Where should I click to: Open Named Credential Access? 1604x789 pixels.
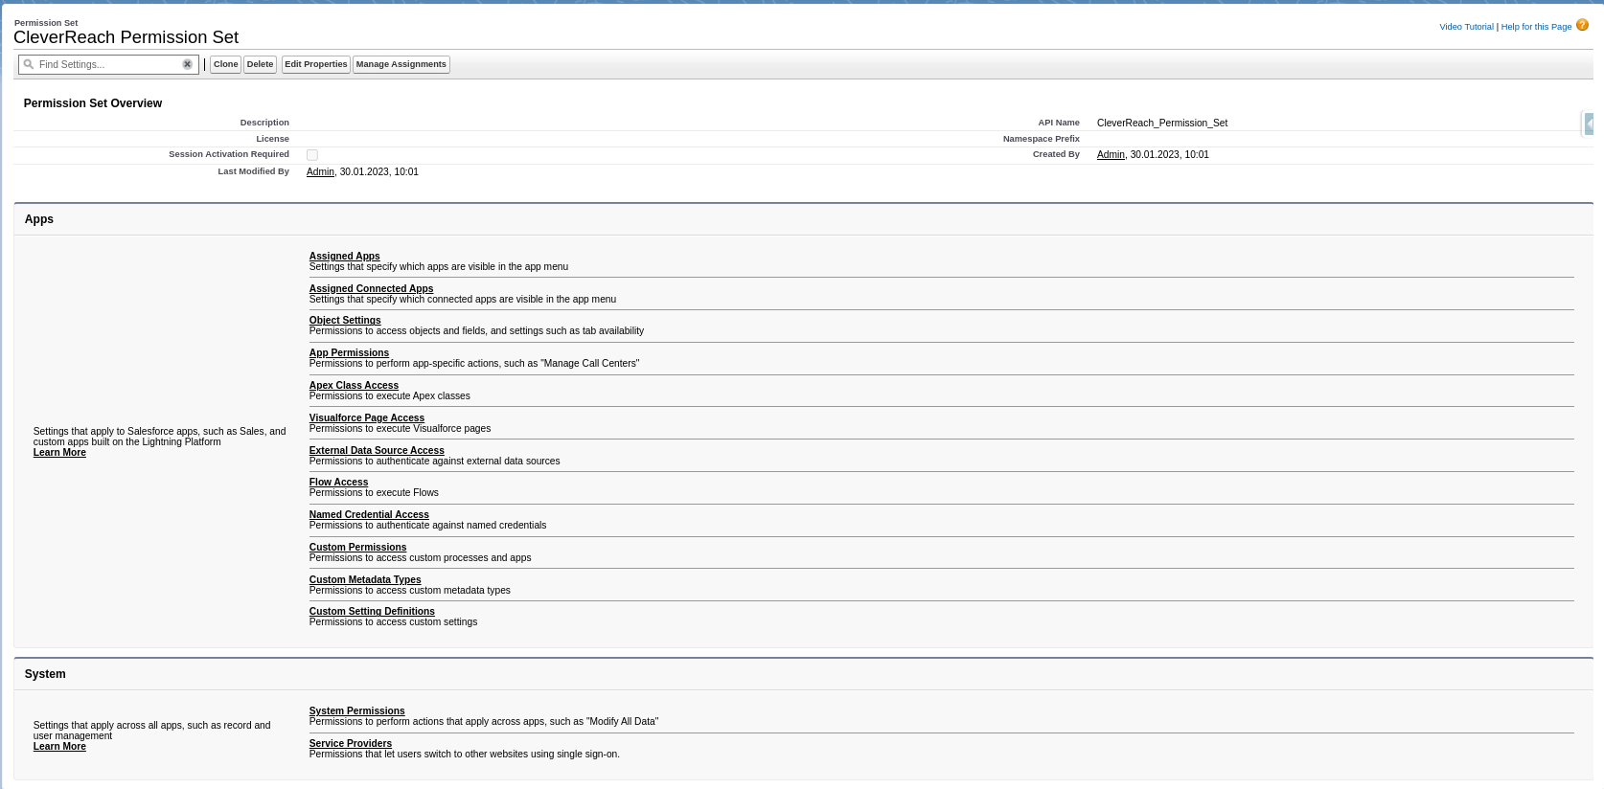[369, 515]
